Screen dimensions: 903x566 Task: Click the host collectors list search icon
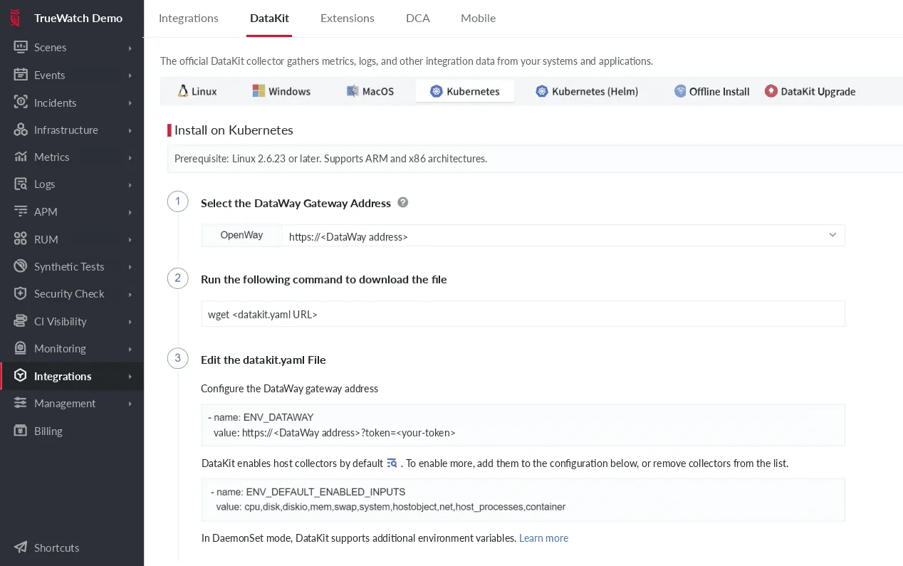[392, 463]
